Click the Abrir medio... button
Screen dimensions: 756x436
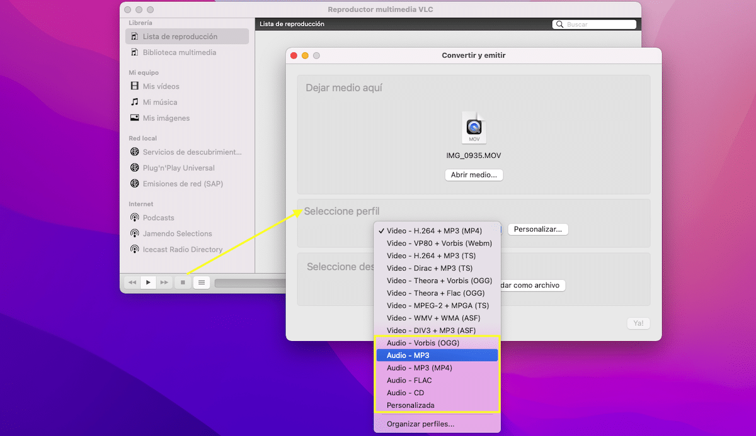pos(474,175)
